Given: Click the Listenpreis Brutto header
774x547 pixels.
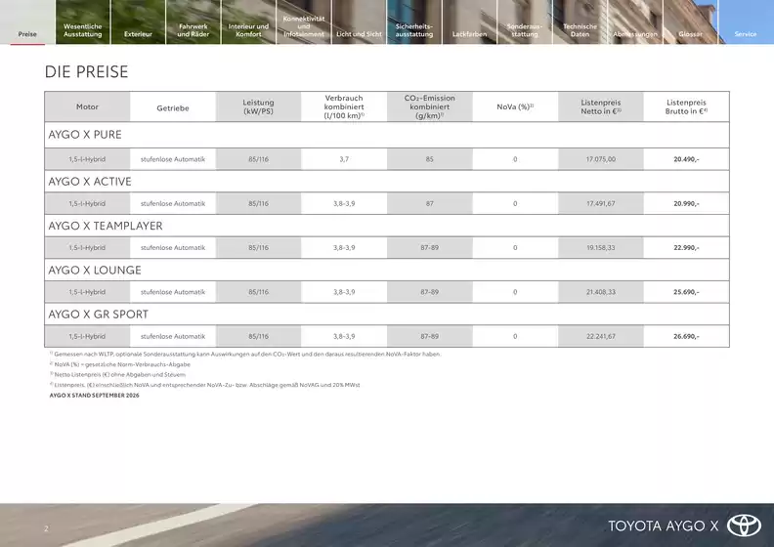Looking at the screenshot, I should [686, 106].
